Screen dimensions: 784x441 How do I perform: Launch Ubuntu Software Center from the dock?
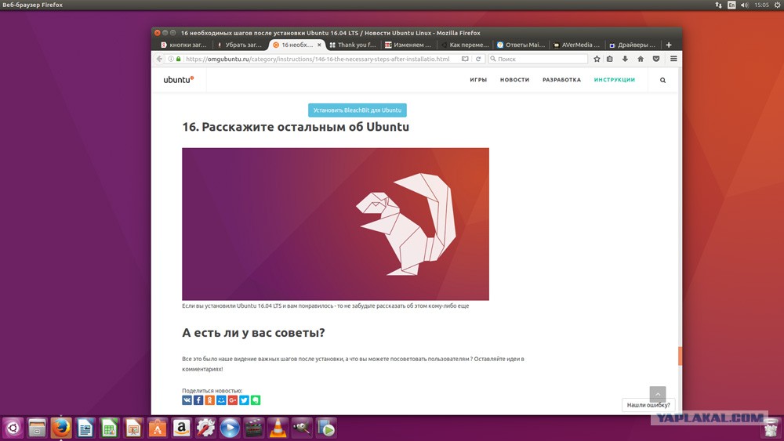point(157,428)
